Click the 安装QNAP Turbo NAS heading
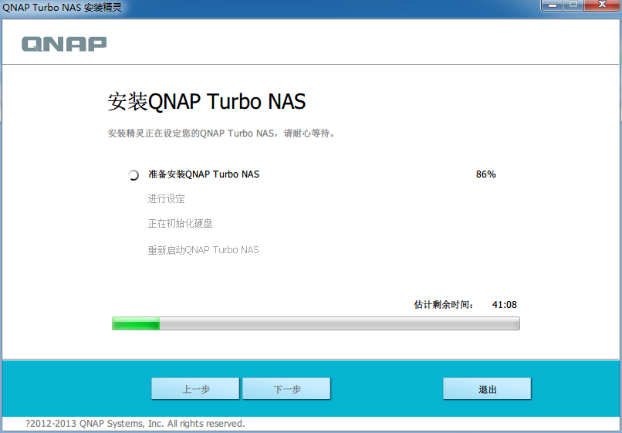 tap(207, 102)
